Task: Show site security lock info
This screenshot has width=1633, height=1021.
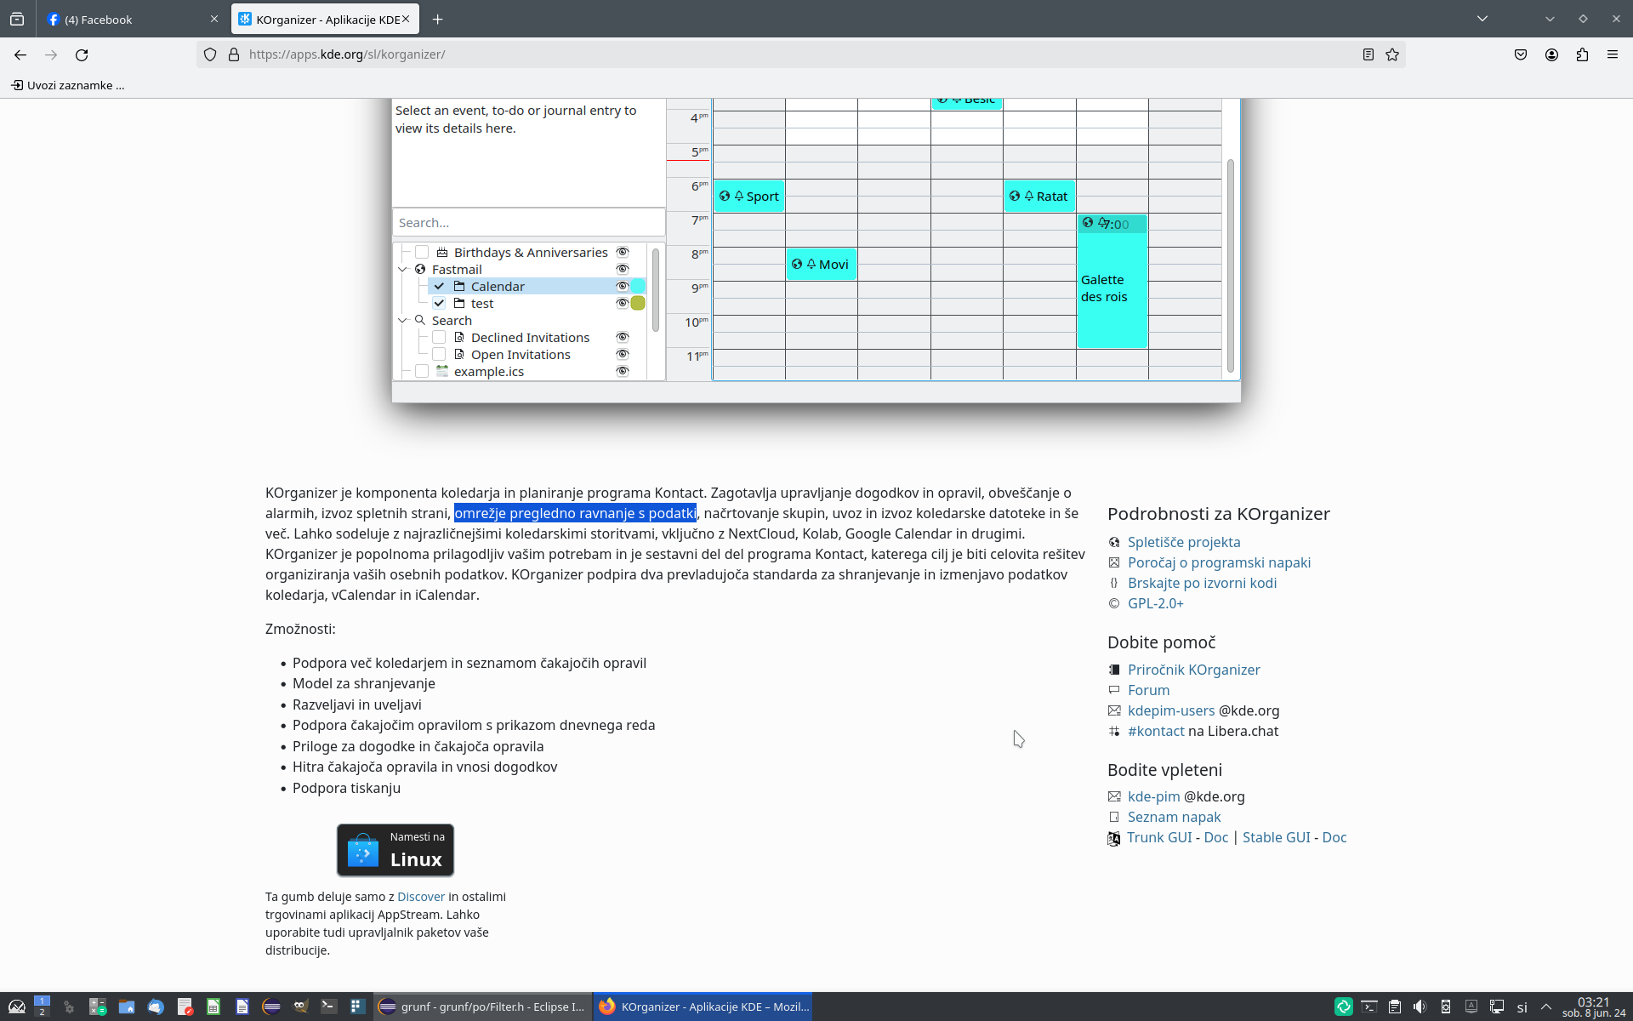Action: (x=234, y=54)
